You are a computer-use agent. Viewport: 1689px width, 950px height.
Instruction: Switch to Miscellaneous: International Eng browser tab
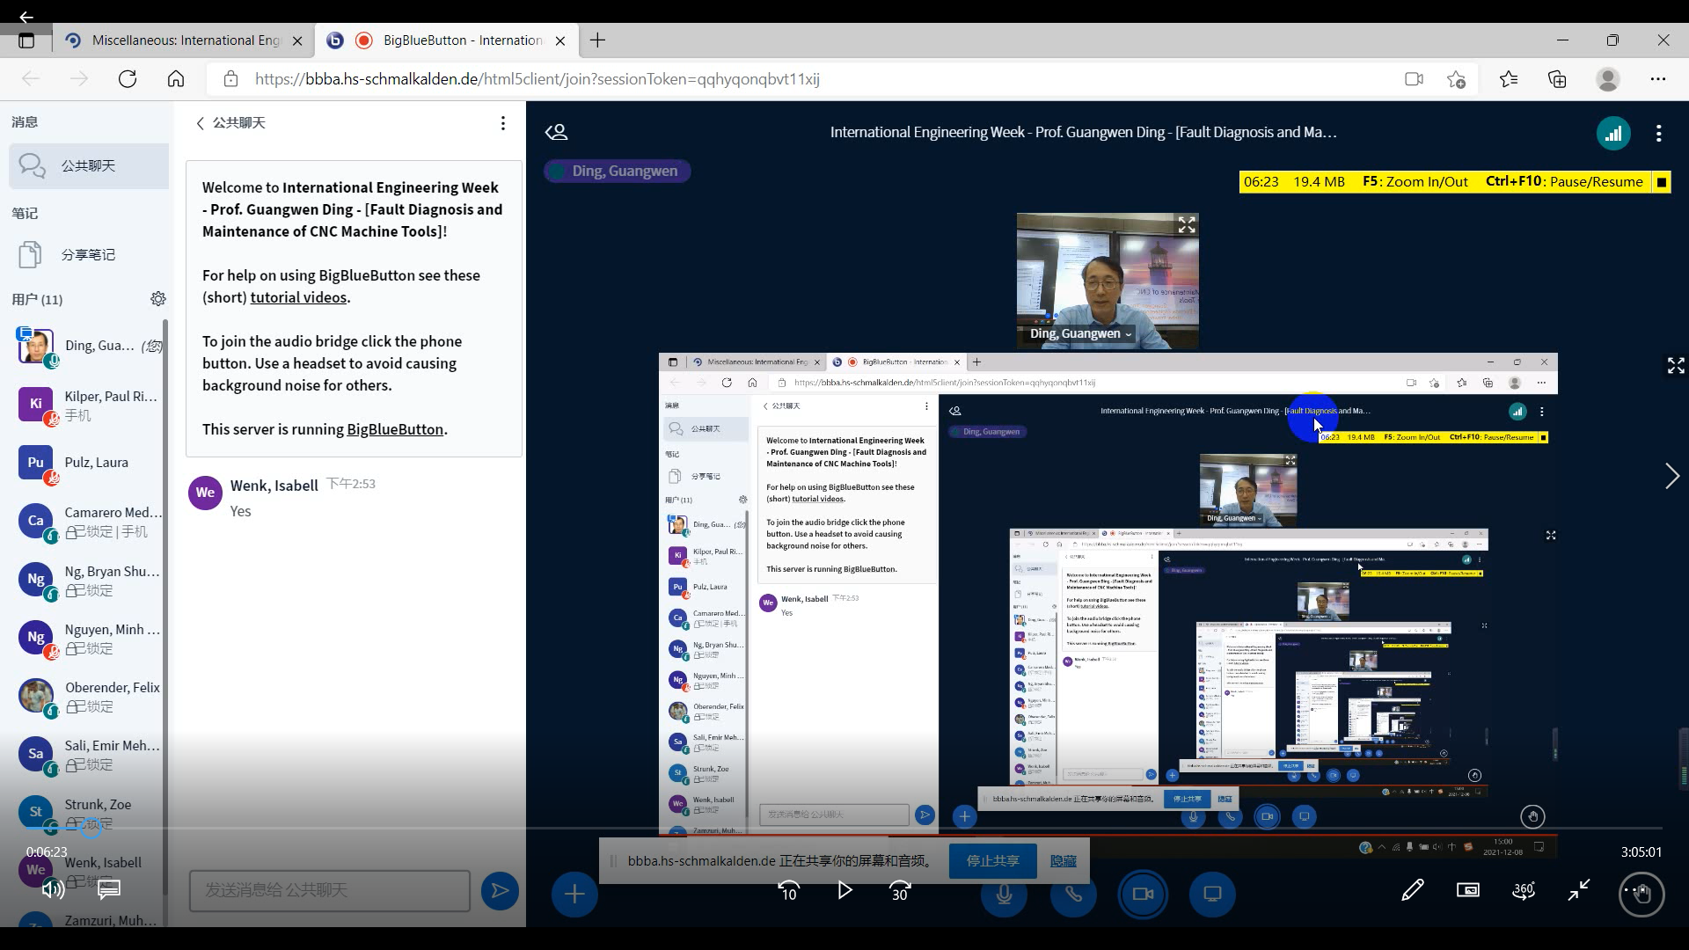tap(186, 40)
